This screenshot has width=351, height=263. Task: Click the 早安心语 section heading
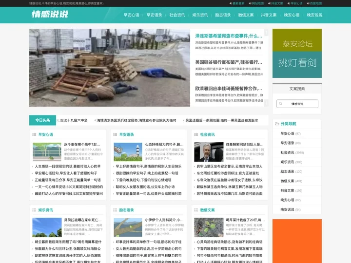pyautogui.click(x=46, y=134)
